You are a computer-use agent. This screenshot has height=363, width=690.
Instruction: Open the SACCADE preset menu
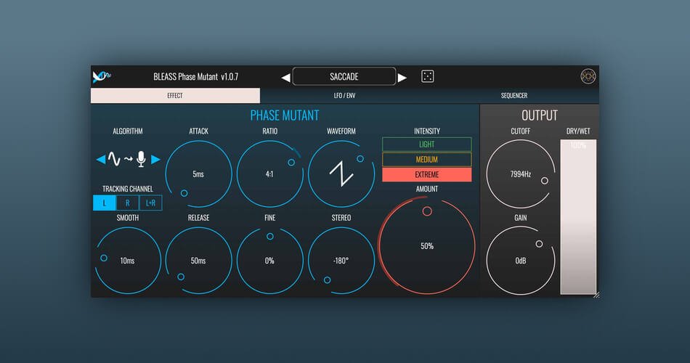344,76
